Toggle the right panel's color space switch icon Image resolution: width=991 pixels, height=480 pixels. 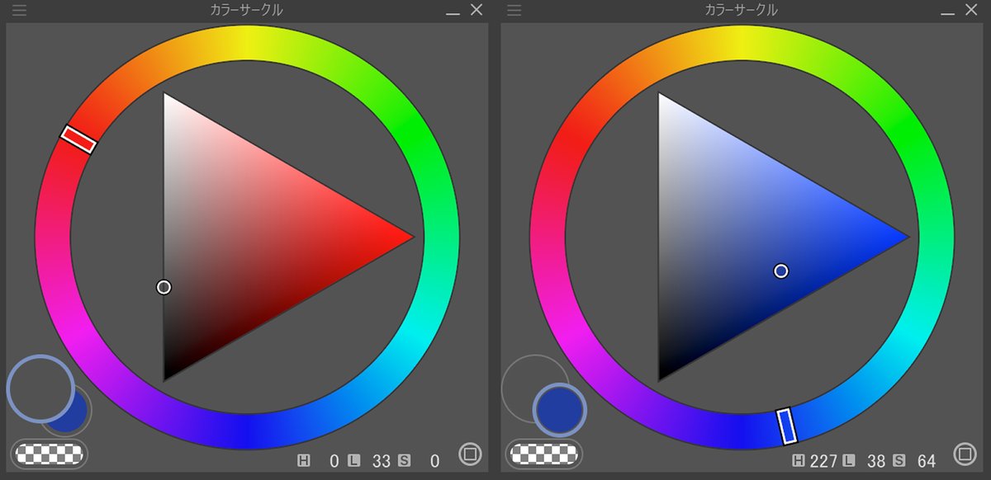[x=965, y=454]
